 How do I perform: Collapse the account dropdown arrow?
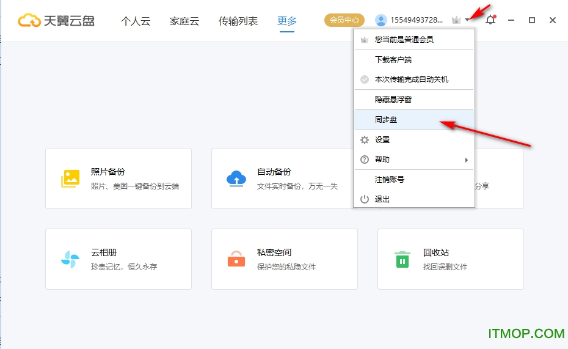[x=467, y=20]
